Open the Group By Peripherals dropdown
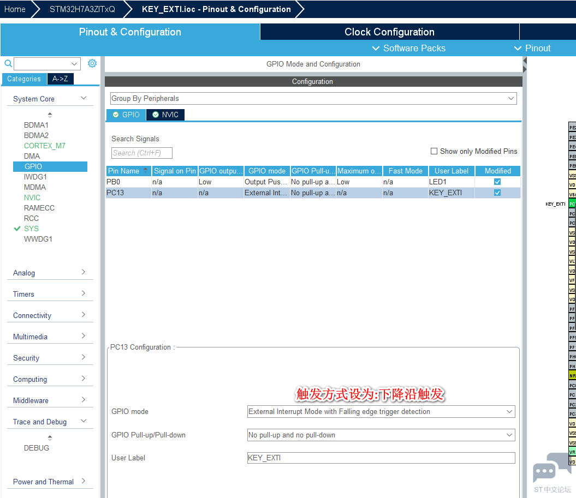This screenshot has width=576, height=498. point(313,98)
